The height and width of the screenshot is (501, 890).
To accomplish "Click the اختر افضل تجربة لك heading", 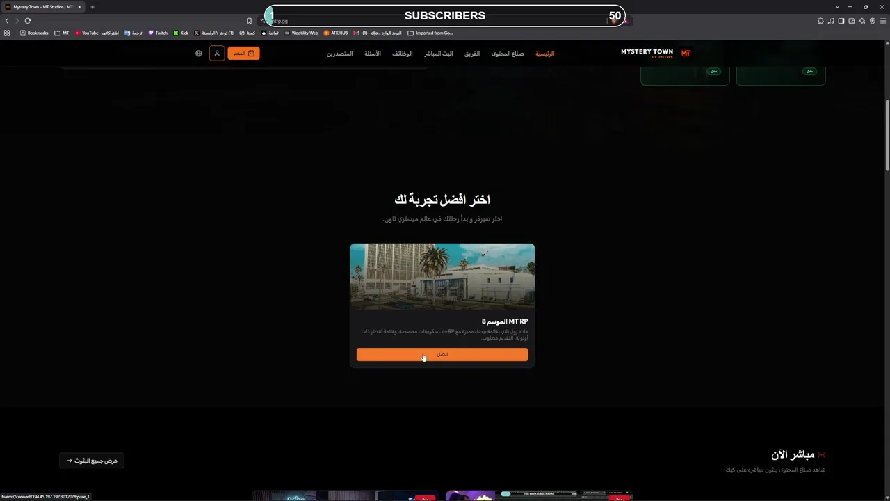I will coord(442,200).
